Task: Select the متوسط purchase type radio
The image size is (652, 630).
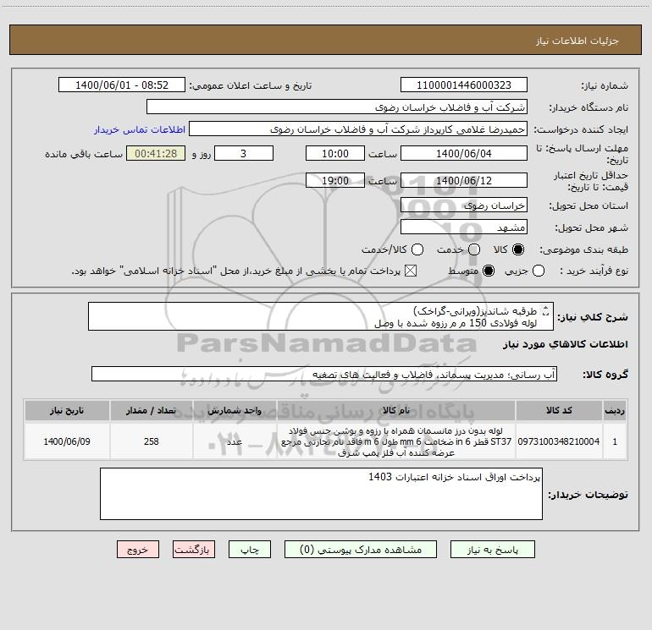Action: click(x=489, y=271)
